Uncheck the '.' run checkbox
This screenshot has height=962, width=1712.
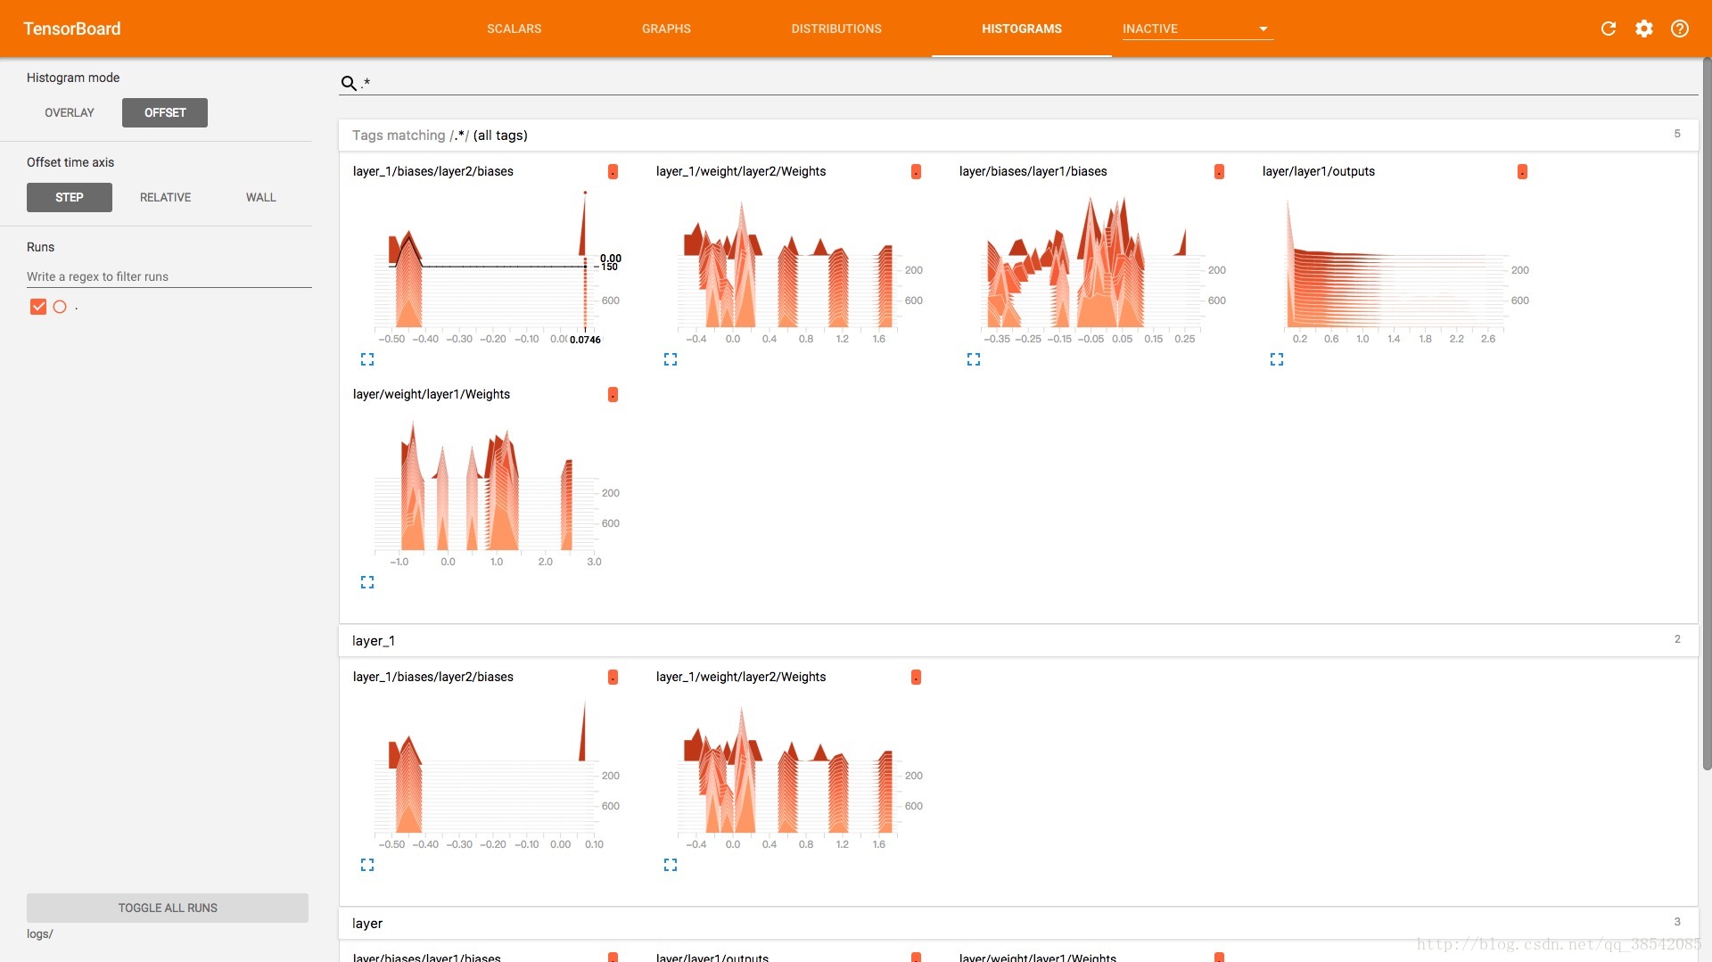coord(38,307)
